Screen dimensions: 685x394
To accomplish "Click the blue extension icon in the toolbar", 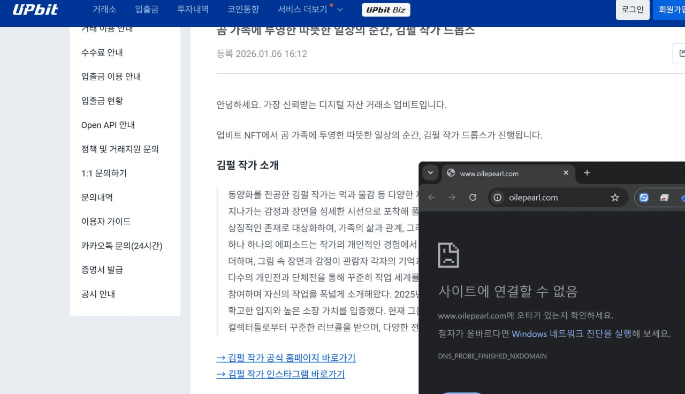I will [x=644, y=198].
